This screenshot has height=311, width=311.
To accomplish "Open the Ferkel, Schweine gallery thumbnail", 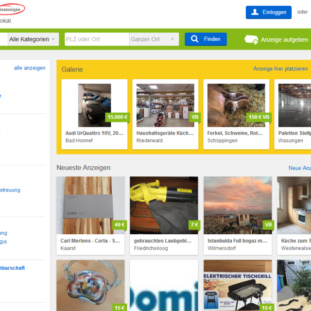I will click(236, 105).
